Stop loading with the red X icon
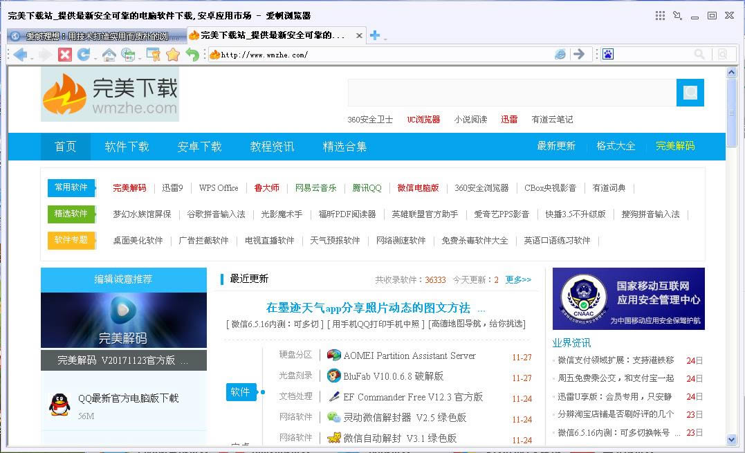Image resolution: width=745 pixels, height=453 pixels. (x=64, y=55)
